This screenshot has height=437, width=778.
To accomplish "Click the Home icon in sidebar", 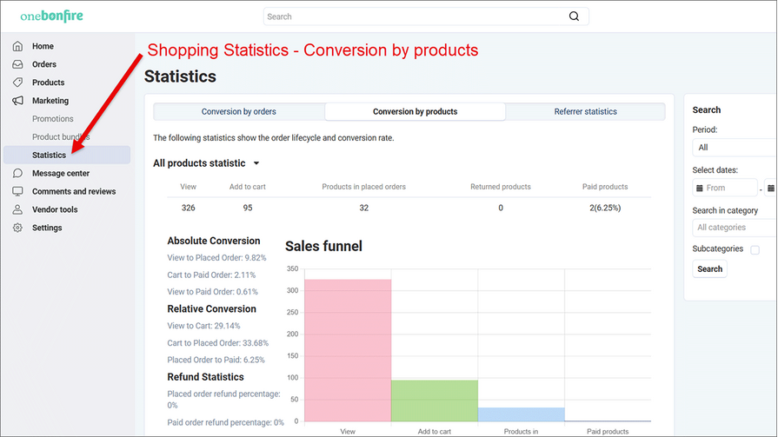I will (x=17, y=46).
